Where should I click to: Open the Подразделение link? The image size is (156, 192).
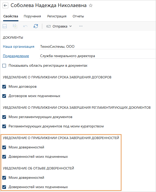click(16, 56)
